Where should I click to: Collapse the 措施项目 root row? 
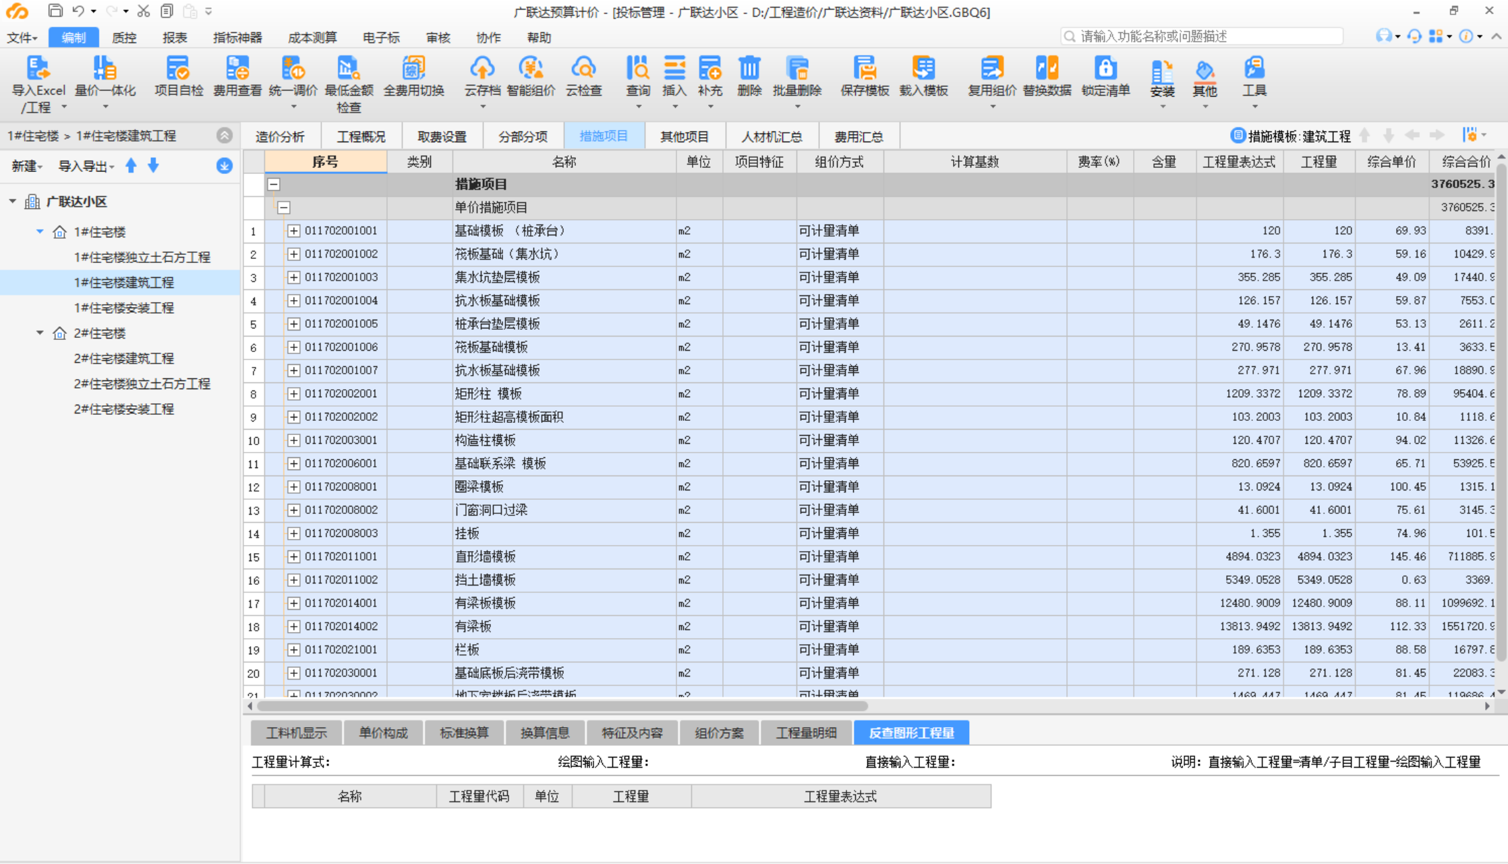click(274, 184)
